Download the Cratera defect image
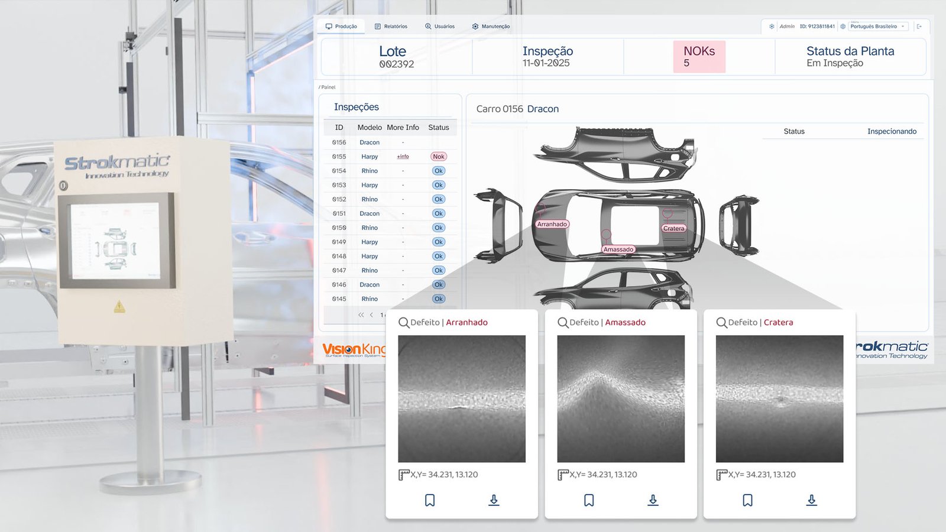Image resolution: width=946 pixels, height=532 pixels. 812,500
